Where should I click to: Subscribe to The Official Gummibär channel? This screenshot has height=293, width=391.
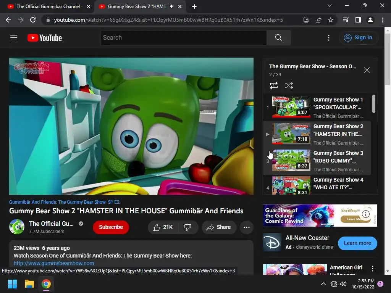tap(111, 227)
